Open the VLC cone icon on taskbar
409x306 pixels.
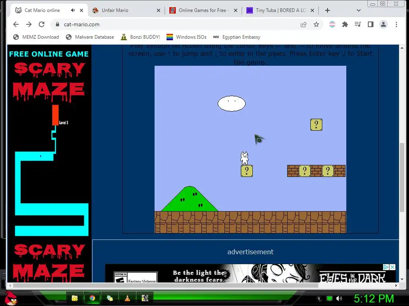[x=127, y=298]
